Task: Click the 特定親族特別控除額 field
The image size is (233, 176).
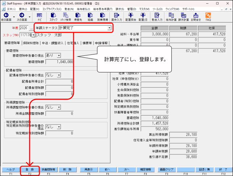Action: pos(60,133)
